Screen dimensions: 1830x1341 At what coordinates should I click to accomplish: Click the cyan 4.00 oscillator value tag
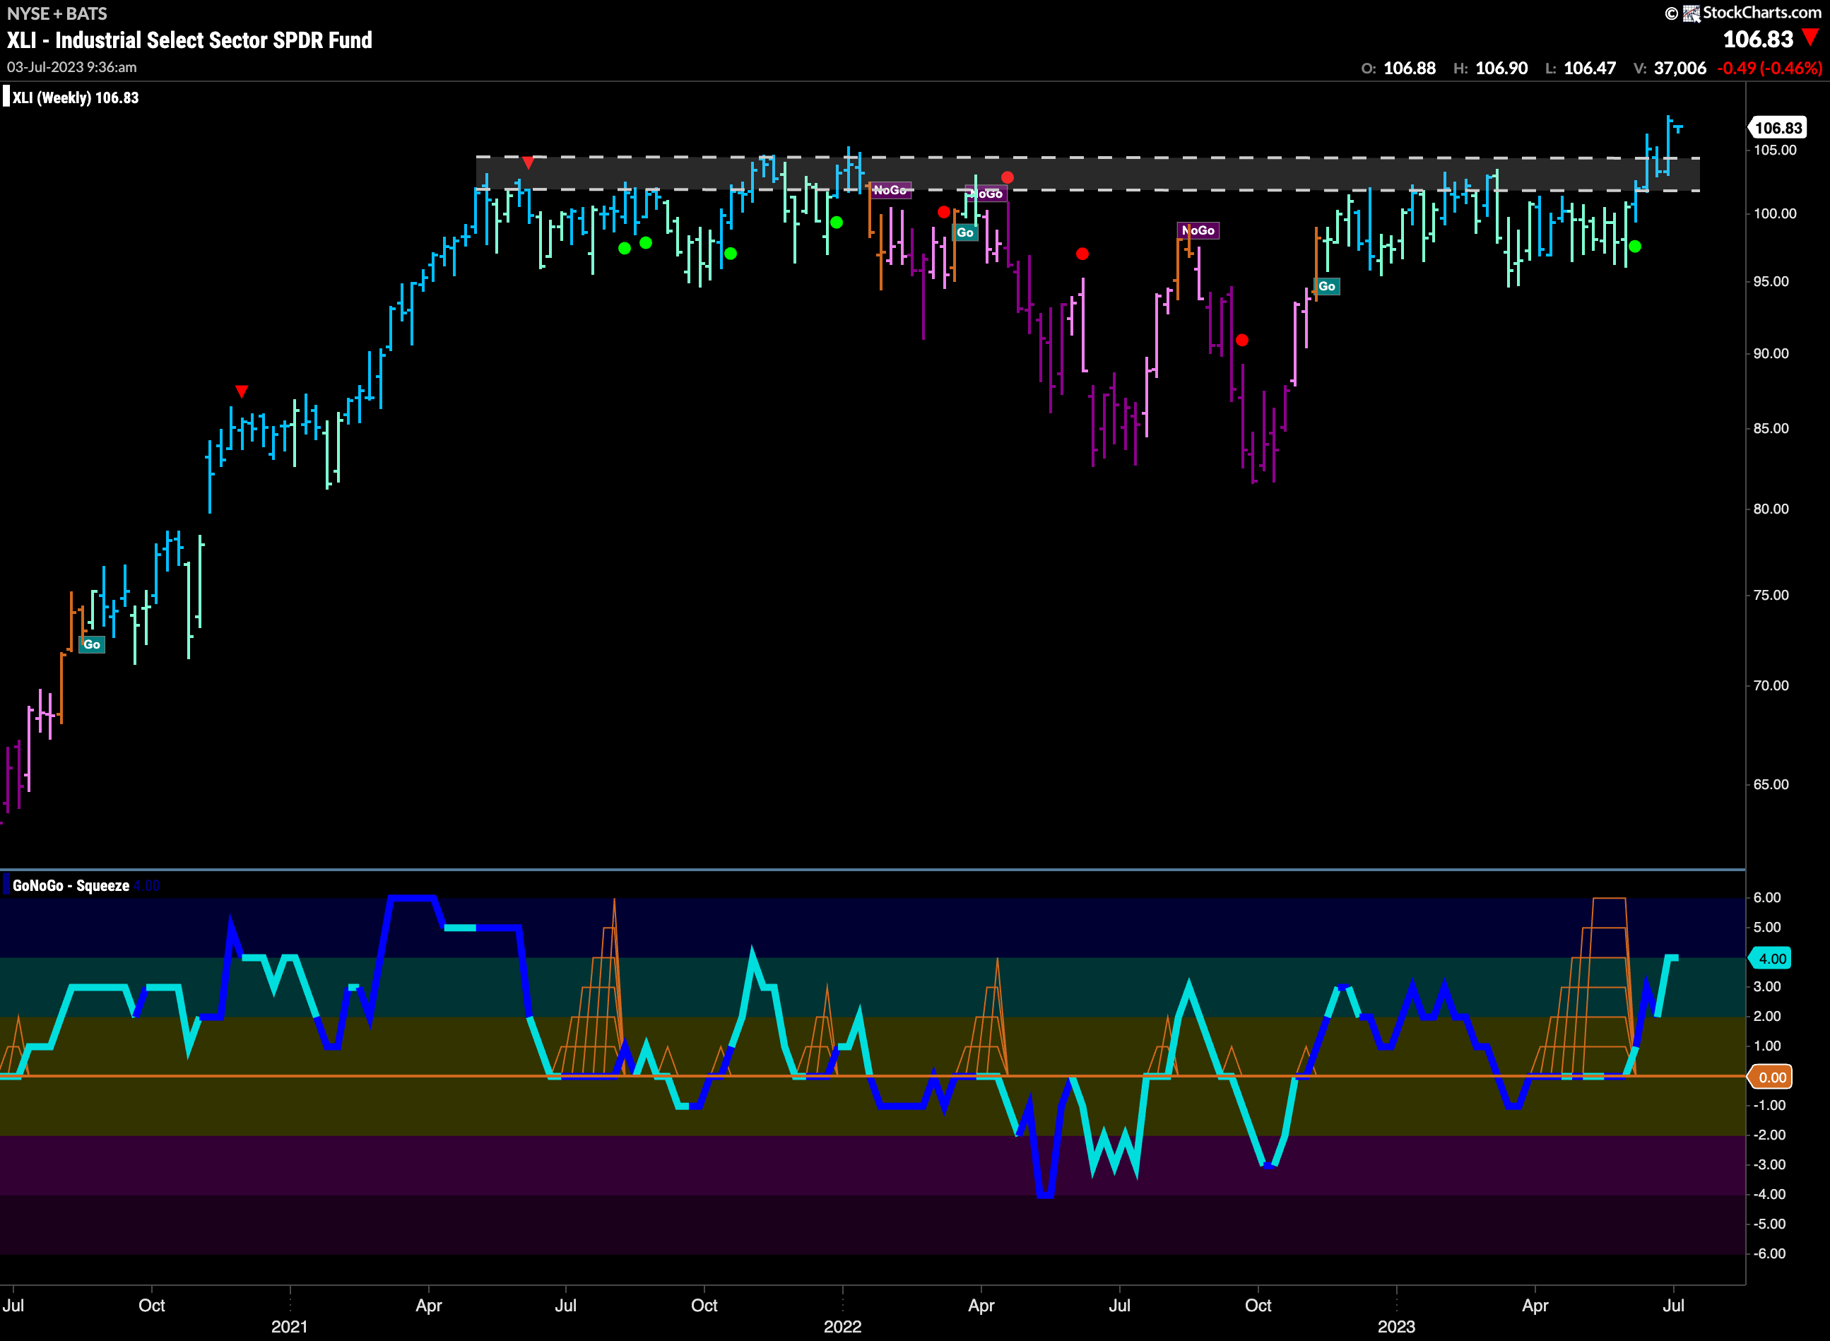pos(1770,959)
